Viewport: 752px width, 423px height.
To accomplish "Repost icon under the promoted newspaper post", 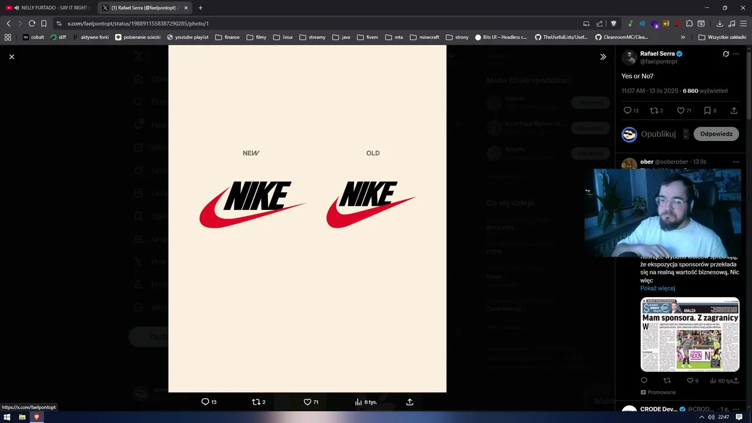I will coord(667,381).
